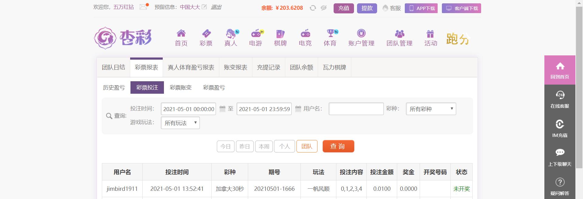Click the 投注金额 column header
Image resolution: width=583 pixels, height=199 pixels.
click(382, 172)
